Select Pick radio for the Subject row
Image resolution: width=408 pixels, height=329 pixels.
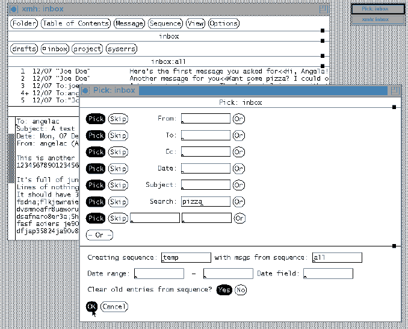click(96, 185)
